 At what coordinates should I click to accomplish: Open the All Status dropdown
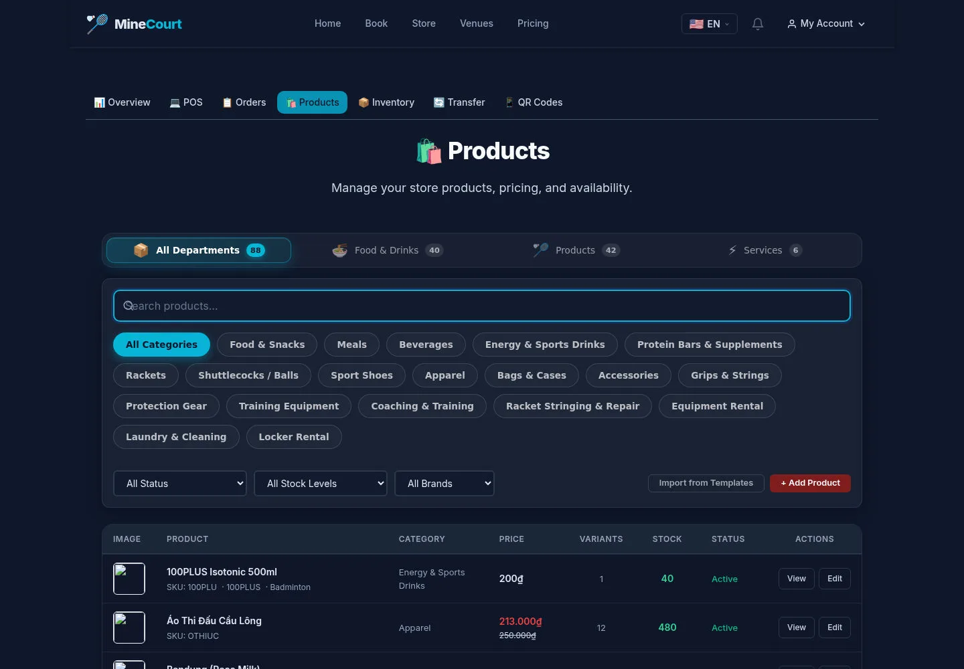pyautogui.click(x=180, y=484)
